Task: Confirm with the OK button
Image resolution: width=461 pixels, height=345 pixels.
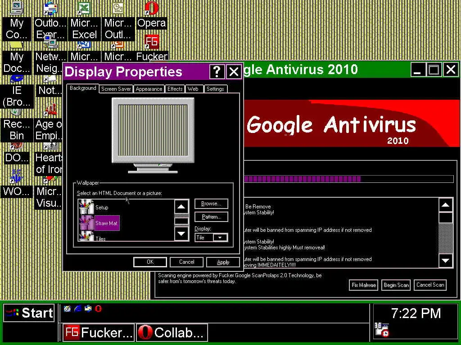Action: [150, 262]
